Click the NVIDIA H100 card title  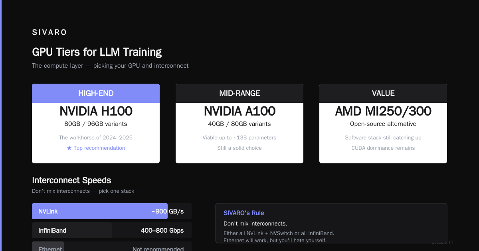coord(96,111)
